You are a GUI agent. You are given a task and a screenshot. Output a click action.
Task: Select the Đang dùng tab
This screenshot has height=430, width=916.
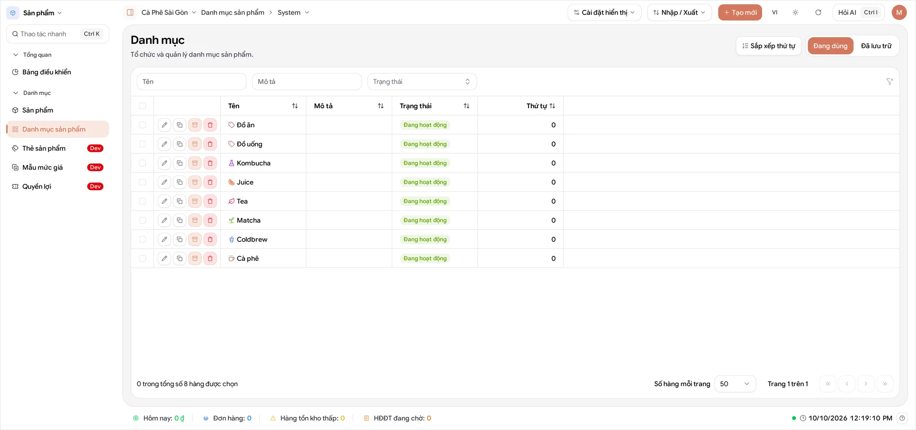830,46
